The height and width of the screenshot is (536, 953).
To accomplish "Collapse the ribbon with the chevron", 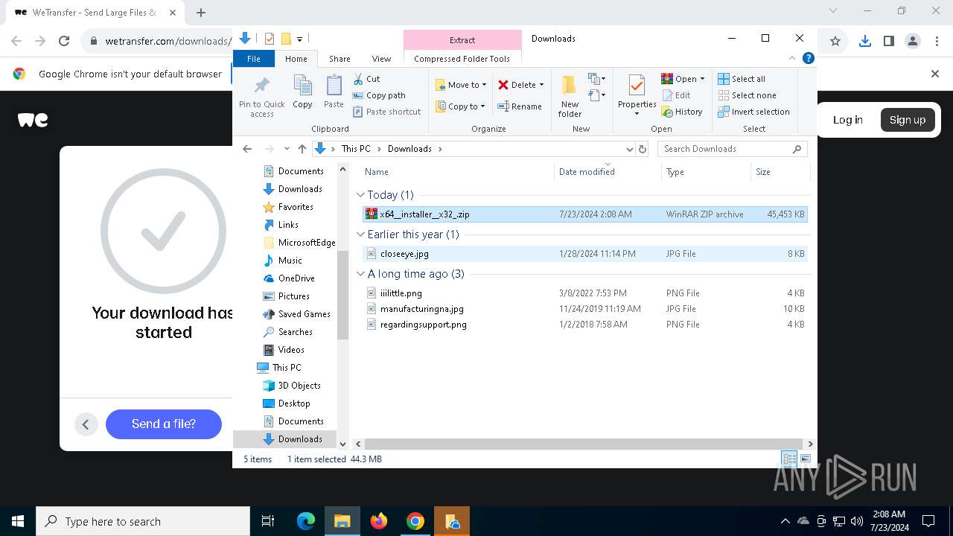I will click(793, 58).
